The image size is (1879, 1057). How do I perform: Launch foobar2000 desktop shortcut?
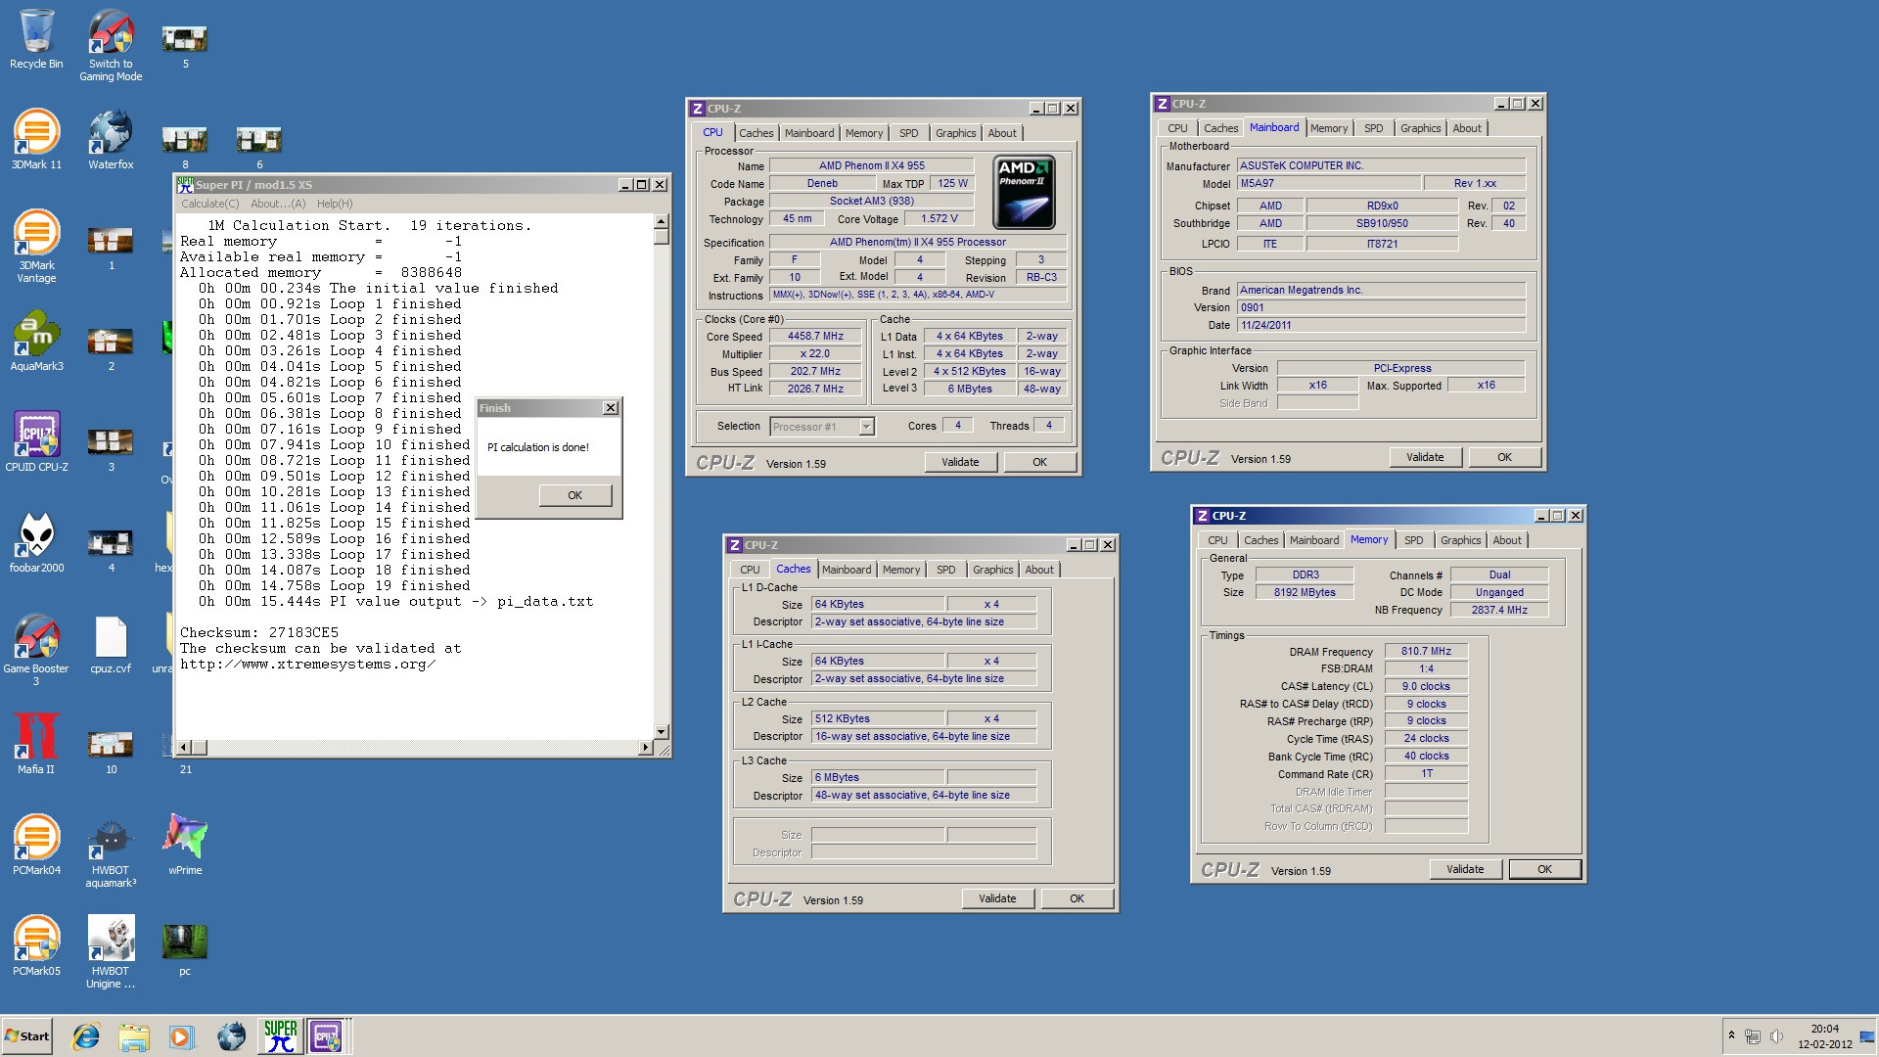tap(36, 542)
